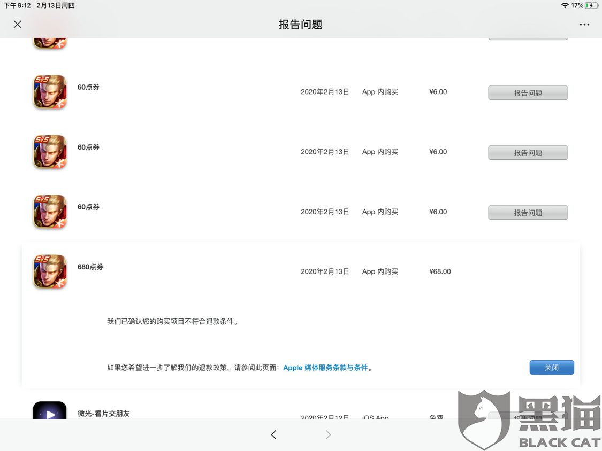The height and width of the screenshot is (451, 602).
Task: Close the 报告问题 page with the X icon
Action: click(17, 25)
